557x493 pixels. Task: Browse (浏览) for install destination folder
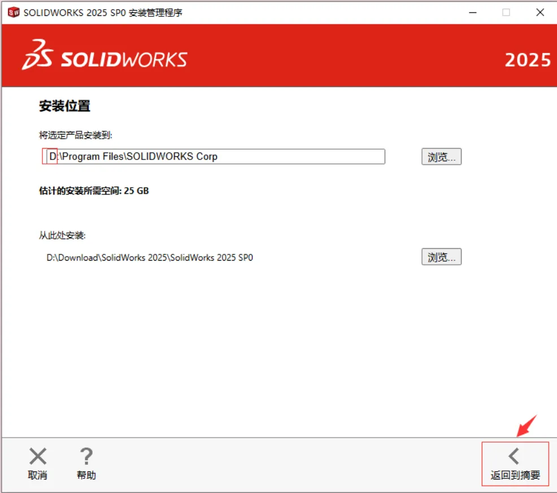[x=441, y=157]
